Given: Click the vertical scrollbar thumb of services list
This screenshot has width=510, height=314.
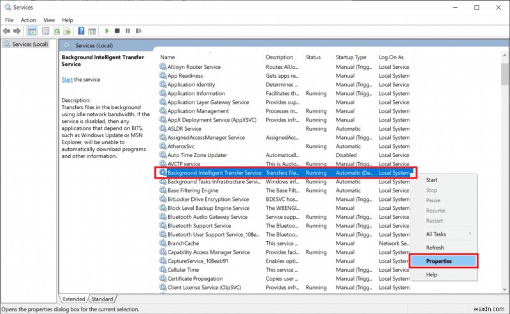Looking at the screenshot, I should [505, 74].
